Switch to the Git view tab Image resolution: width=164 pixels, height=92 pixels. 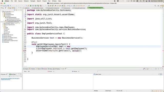[14, 8]
